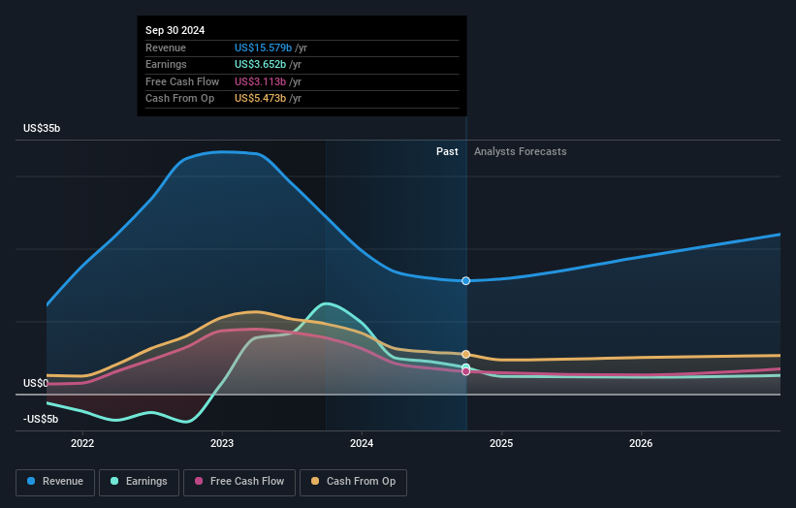Click the teal Earnings data point marker
This screenshot has width=796, height=508.
pyautogui.click(x=465, y=366)
